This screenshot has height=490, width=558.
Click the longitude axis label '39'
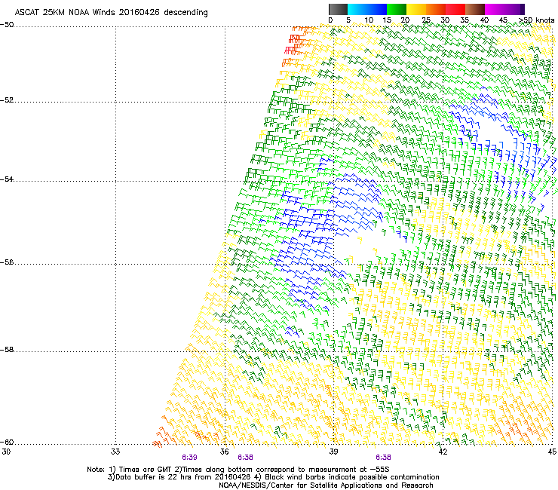click(333, 452)
